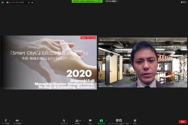Open the Security shield menu
Image resolution: width=188 pixels, height=125 pixels.
pos(64,120)
